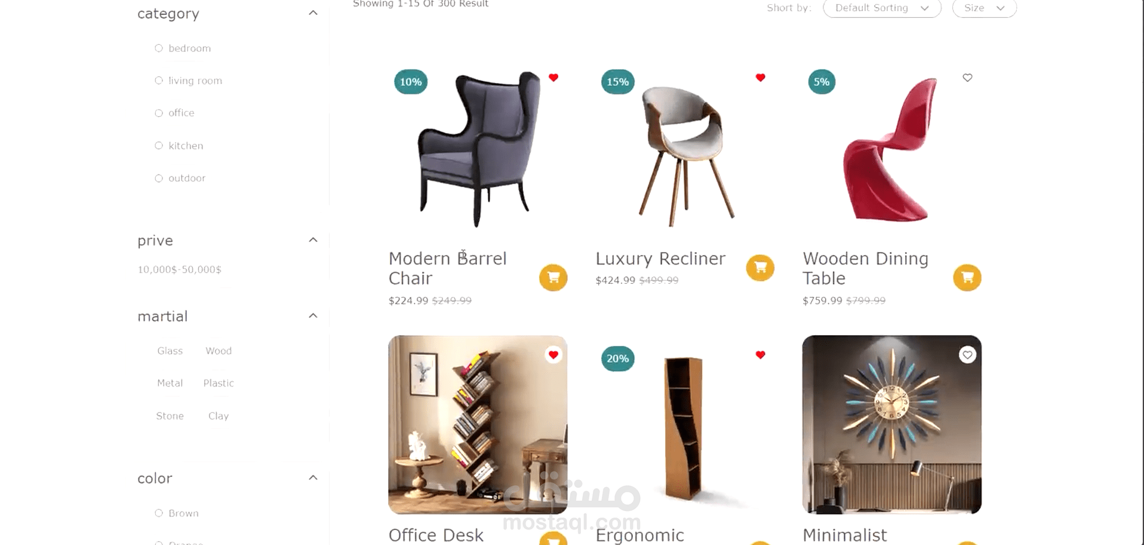The image size is (1144, 545).
Task: Select the bedroom category radio
Action: tap(159, 48)
